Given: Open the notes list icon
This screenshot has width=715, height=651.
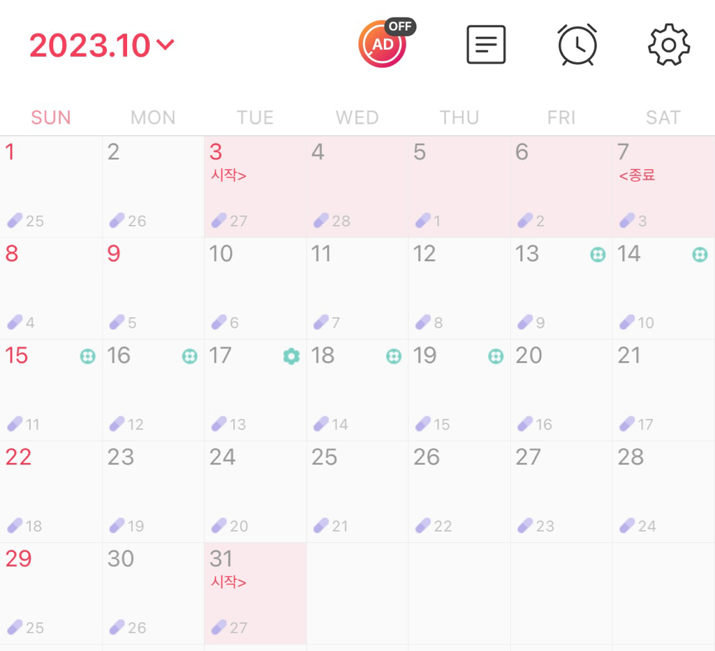Looking at the screenshot, I should [485, 45].
